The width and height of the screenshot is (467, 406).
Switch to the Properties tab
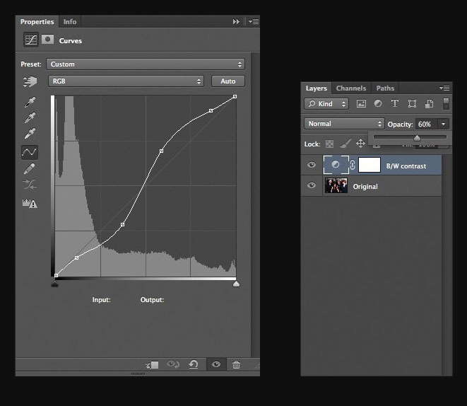(x=37, y=22)
